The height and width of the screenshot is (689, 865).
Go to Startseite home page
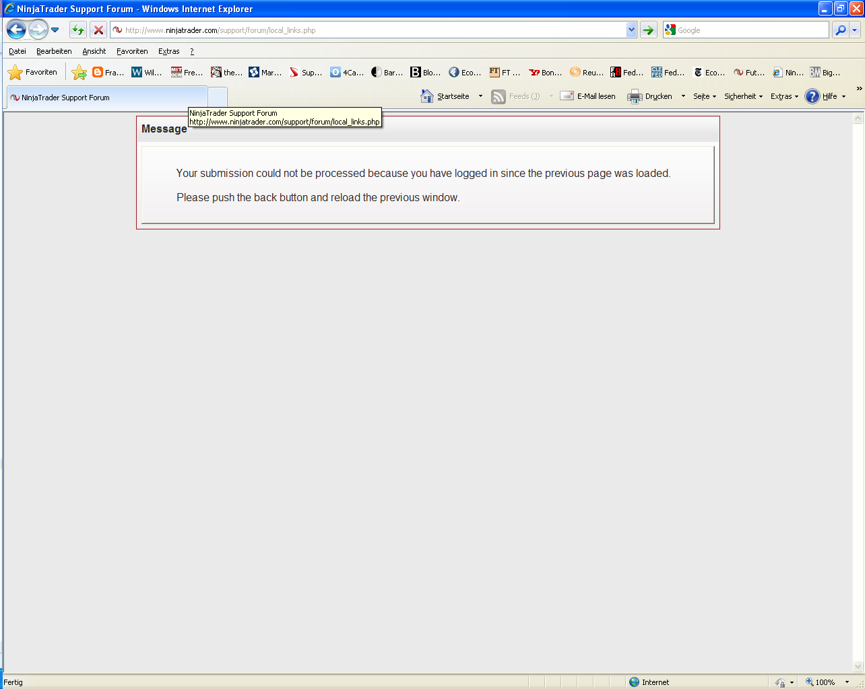tap(445, 96)
